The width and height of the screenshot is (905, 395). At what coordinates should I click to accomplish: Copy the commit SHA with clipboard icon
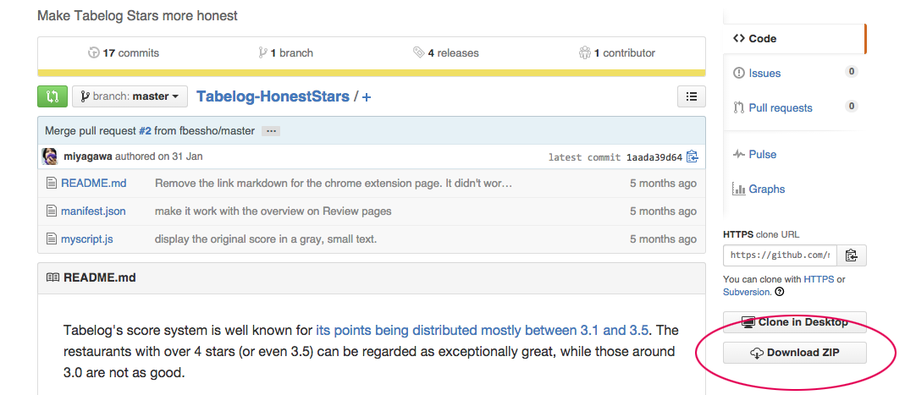point(693,156)
